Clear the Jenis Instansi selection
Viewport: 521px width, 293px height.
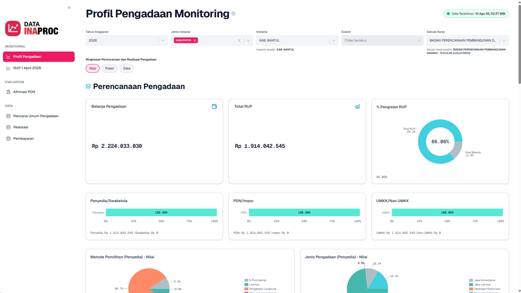(239, 40)
